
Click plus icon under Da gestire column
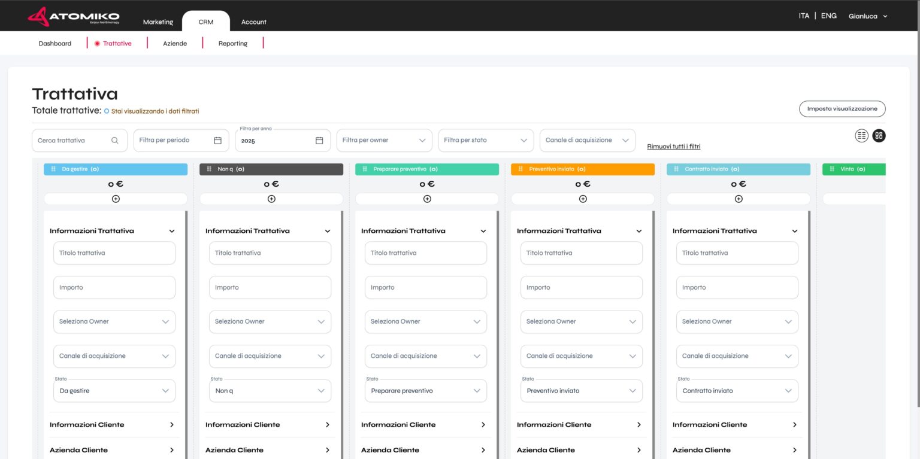[116, 199]
